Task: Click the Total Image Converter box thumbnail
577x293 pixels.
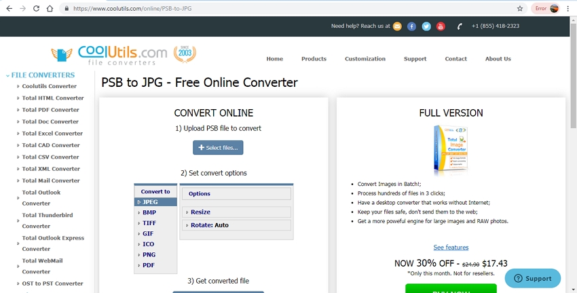Action: pyautogui.click(x=451, y=149)
